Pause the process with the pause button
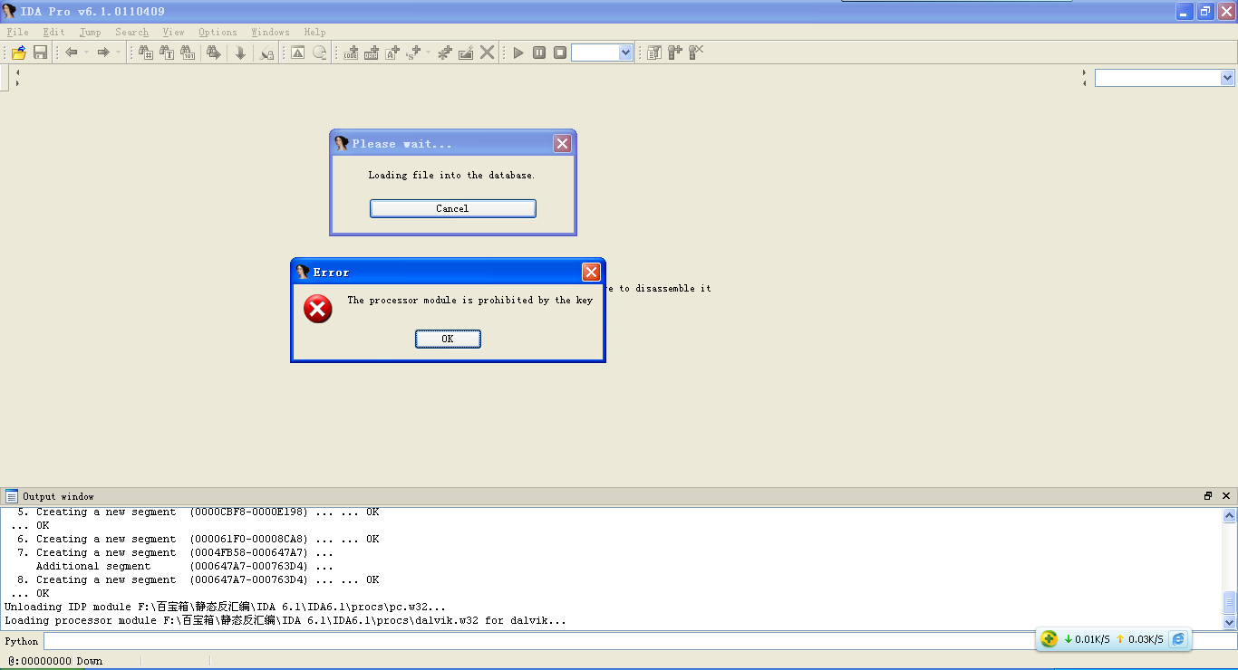The image size is (1238, 670). click(539, 53)
